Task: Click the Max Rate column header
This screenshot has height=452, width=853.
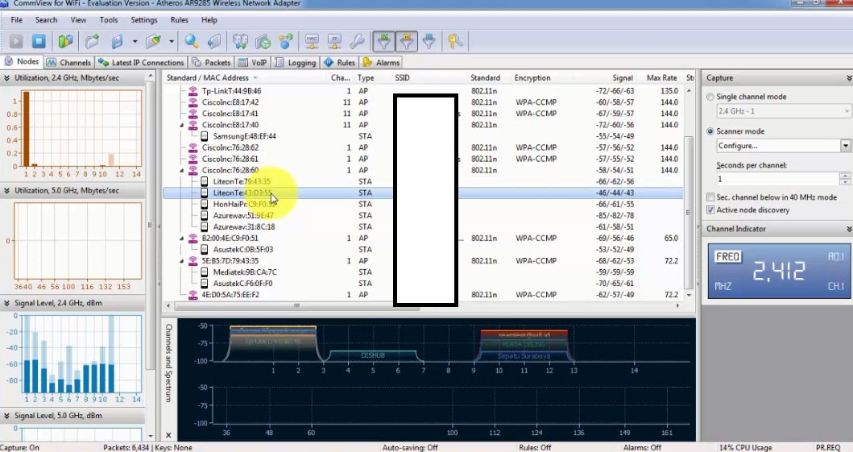Action: point(661,78)
